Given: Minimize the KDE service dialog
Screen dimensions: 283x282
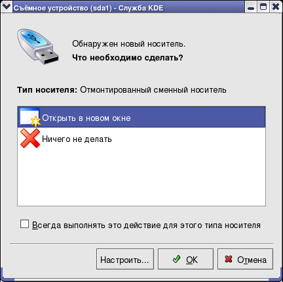Looking at the screenshot, I should 251,7.
